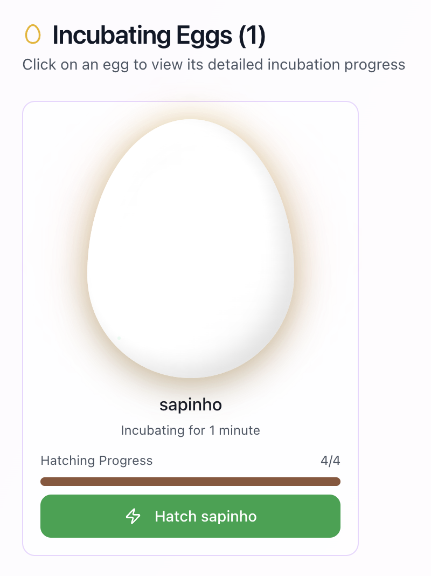Click the "Hatch sapinho" button label text
431x576 pixels.
click(205, 516)
